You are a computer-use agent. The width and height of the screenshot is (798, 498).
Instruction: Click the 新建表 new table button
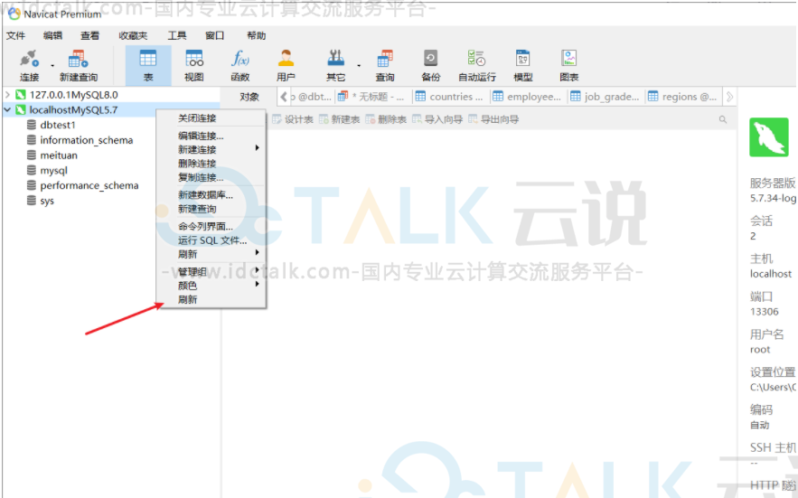click(340, 119)
